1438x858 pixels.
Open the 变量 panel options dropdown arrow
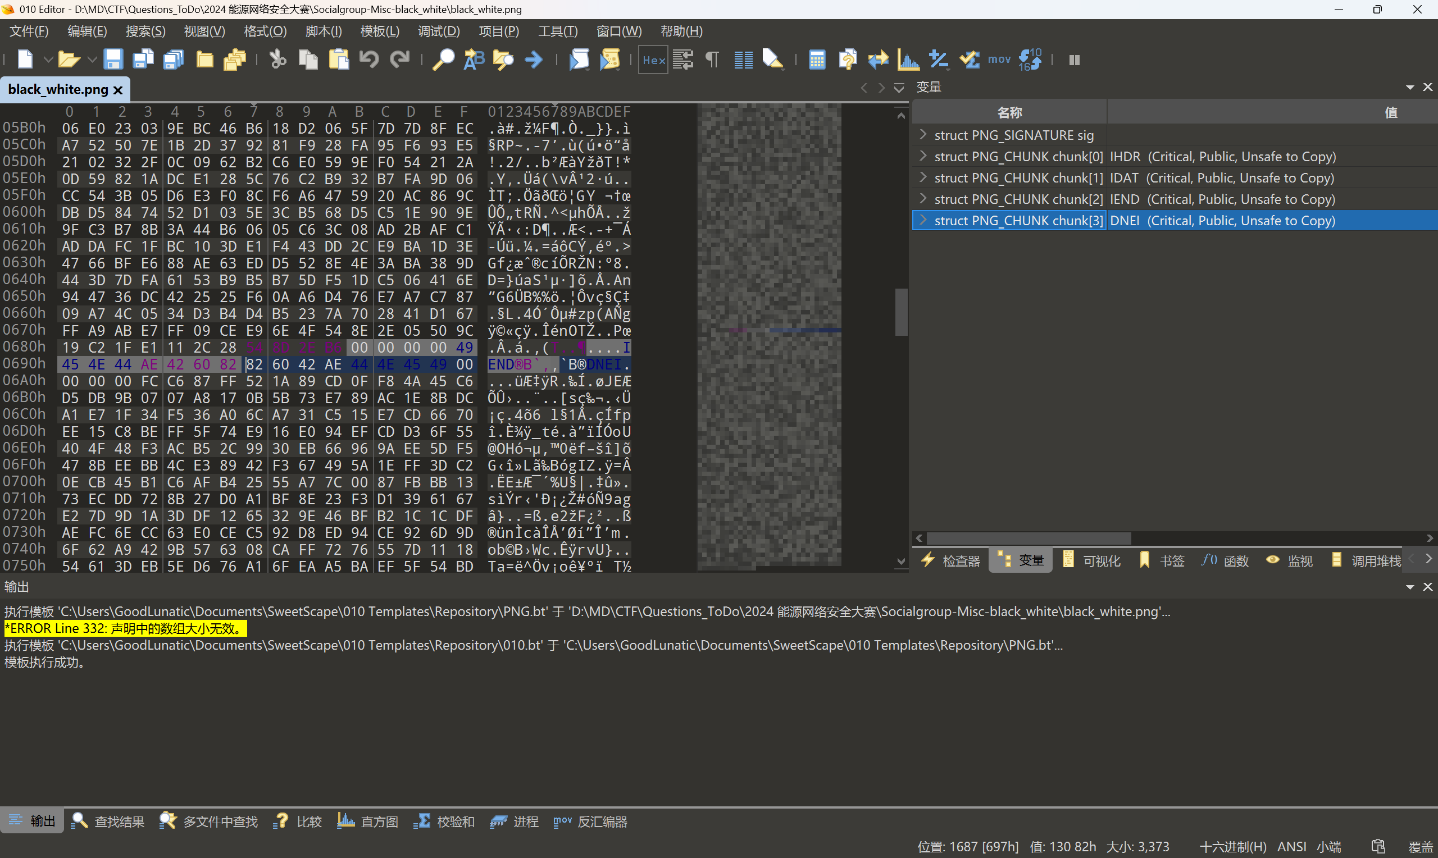(x=1410, y=87)
